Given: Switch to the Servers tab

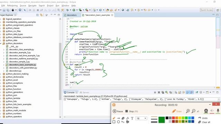Looking at the screenshot, I should [84, 92].
